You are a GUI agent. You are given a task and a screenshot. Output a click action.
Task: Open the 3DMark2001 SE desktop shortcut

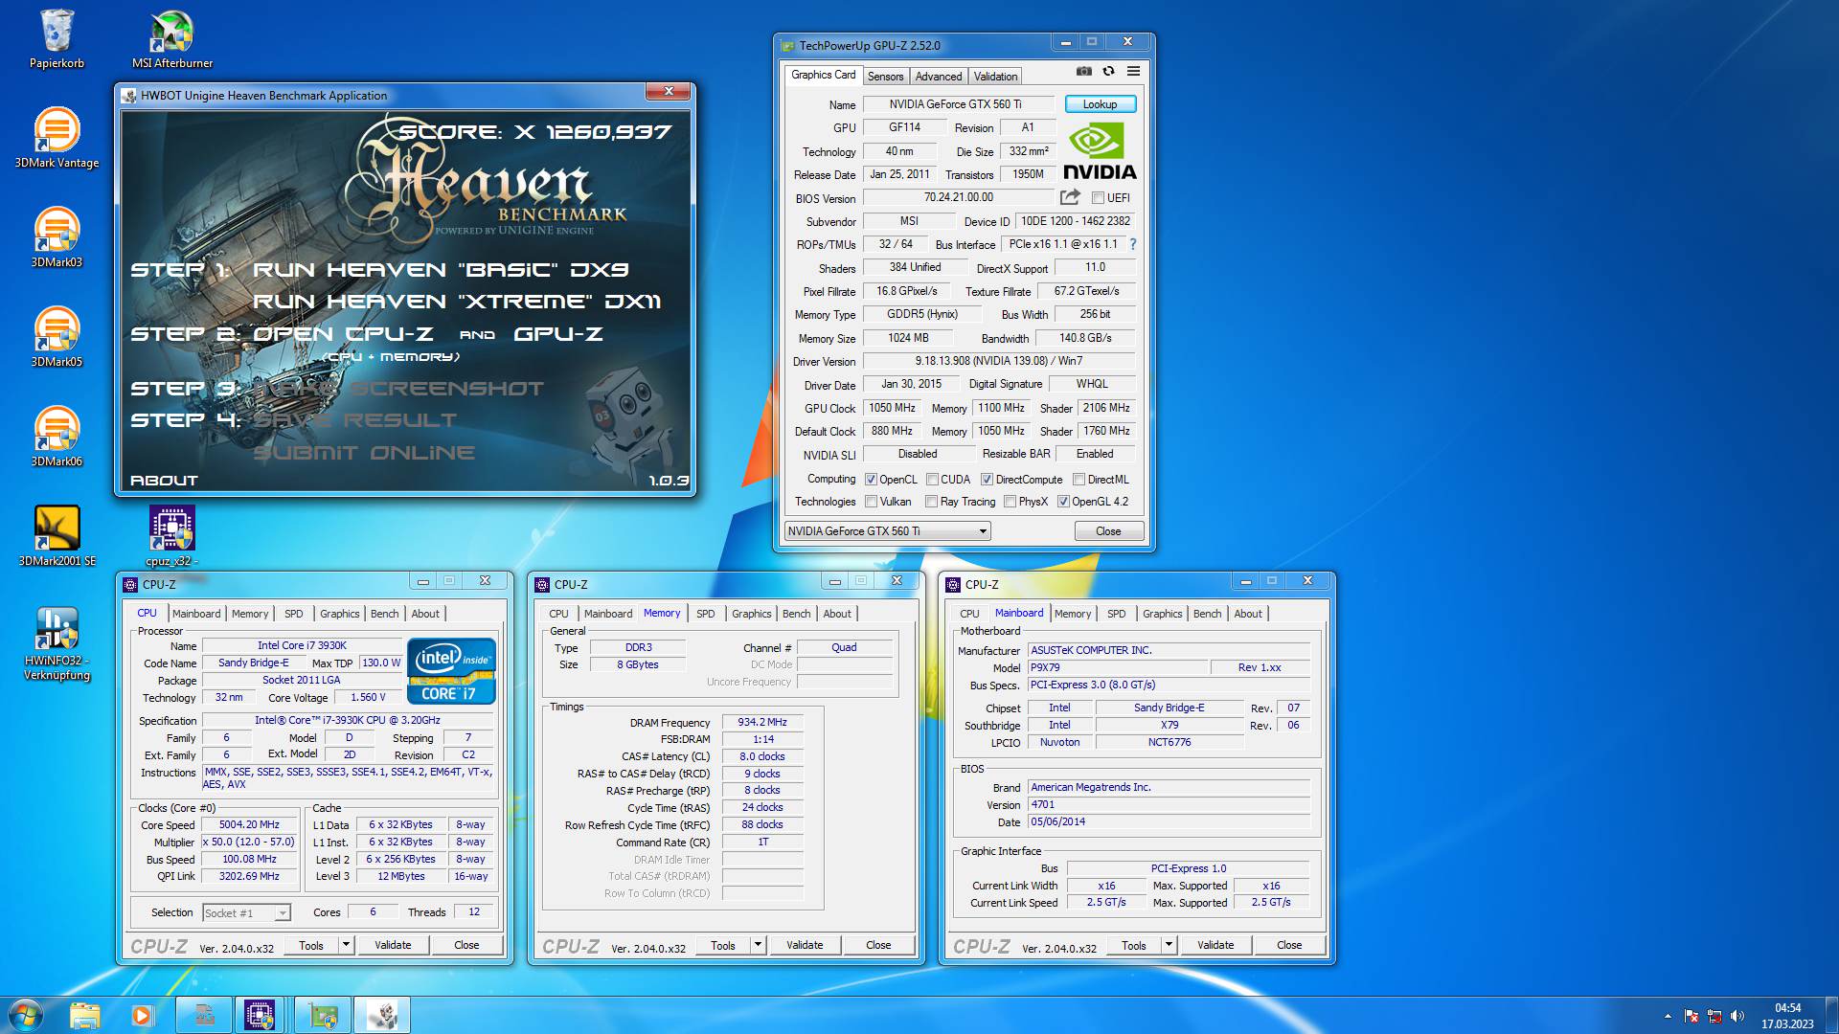coord(57,538)
